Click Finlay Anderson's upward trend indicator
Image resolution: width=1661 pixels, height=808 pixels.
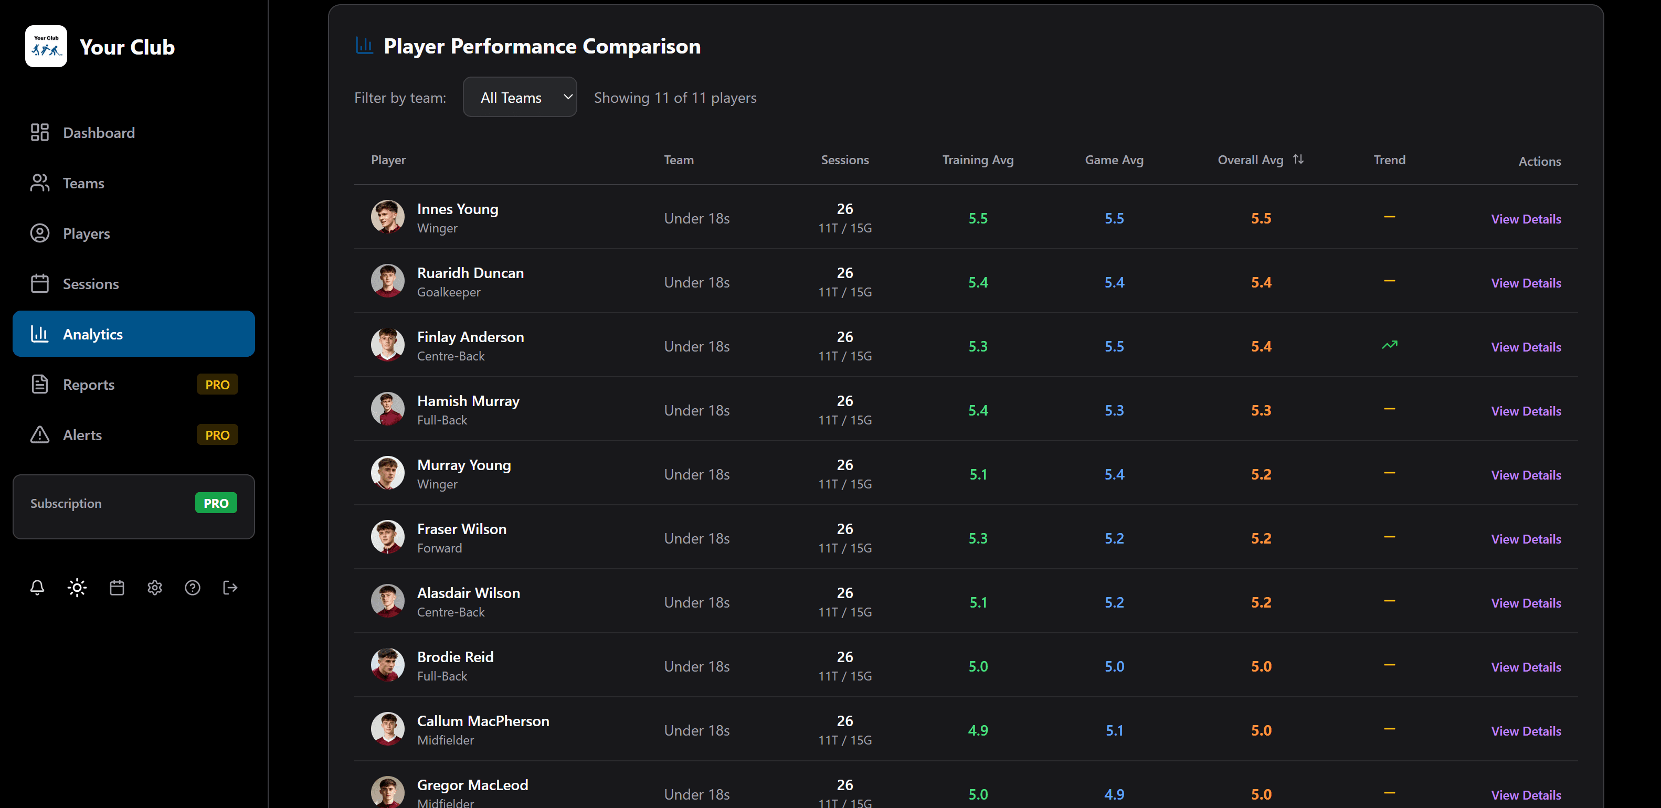point(1389,345)
